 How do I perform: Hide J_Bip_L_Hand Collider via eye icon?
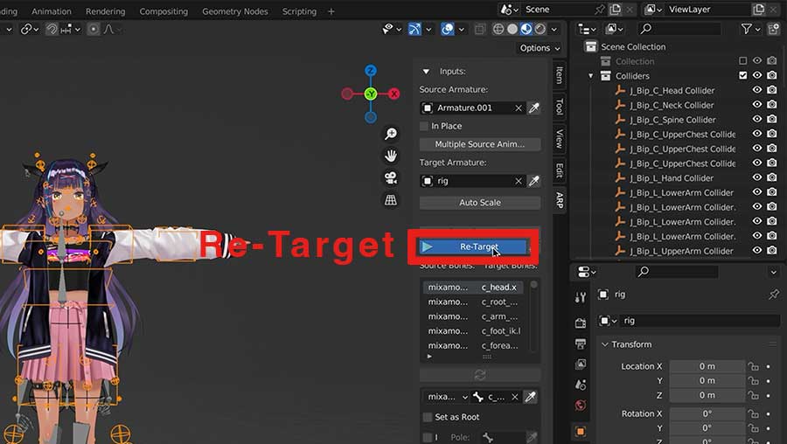[757, 177]
